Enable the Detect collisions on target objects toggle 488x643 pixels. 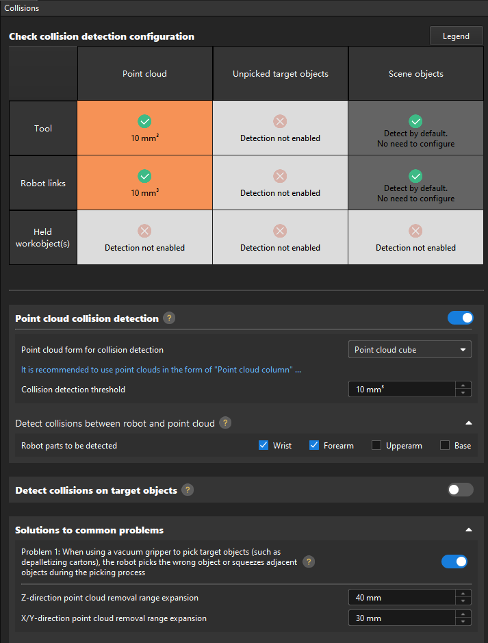460,490
